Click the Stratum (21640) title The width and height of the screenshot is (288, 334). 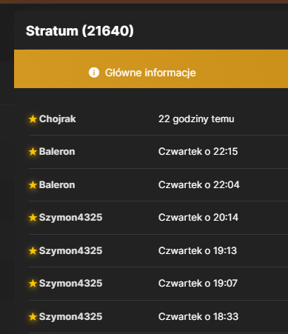[x=80, y=31]
